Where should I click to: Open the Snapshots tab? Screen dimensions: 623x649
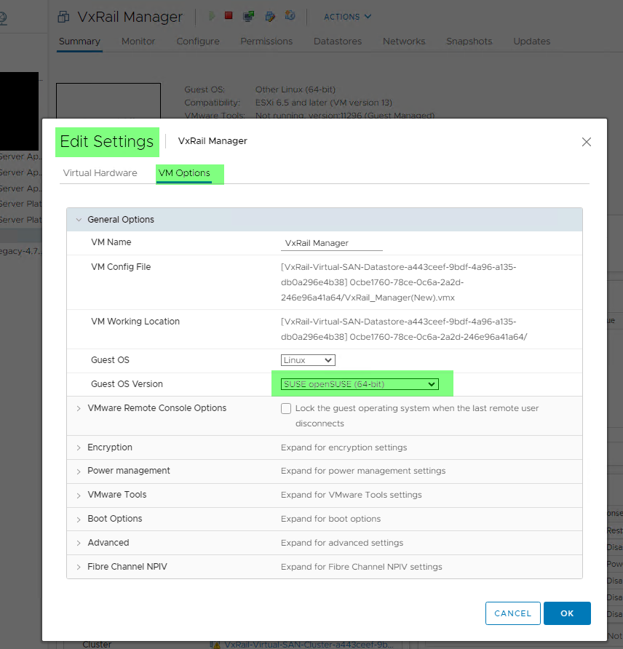coord(469,41)
